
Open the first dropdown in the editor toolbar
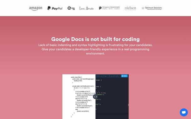tap(102, 76)
